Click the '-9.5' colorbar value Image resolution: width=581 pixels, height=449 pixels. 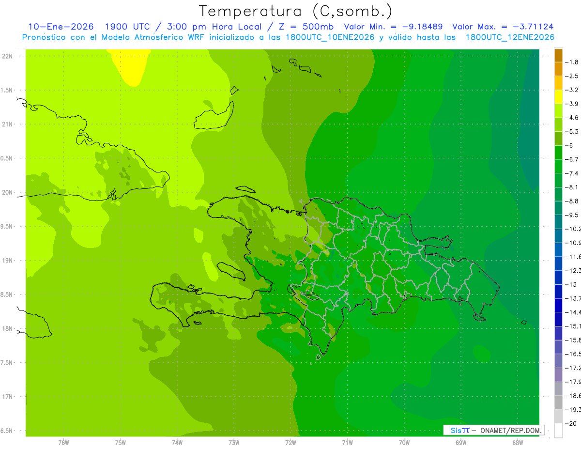click(x=572, y=215)
